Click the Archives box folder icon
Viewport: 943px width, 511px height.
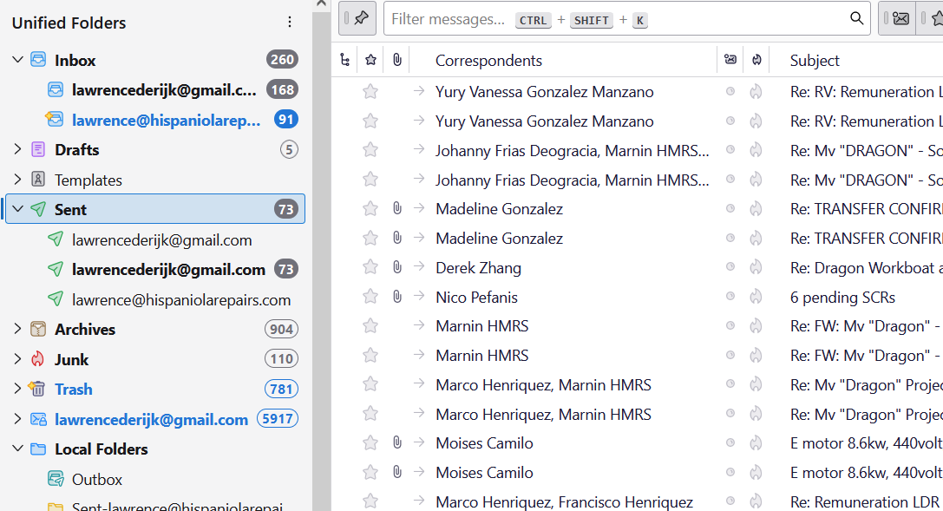[x=38, y=329]
